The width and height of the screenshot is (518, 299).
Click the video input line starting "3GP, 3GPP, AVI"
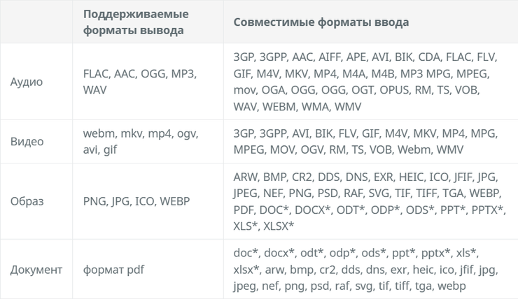click(363, 133)
